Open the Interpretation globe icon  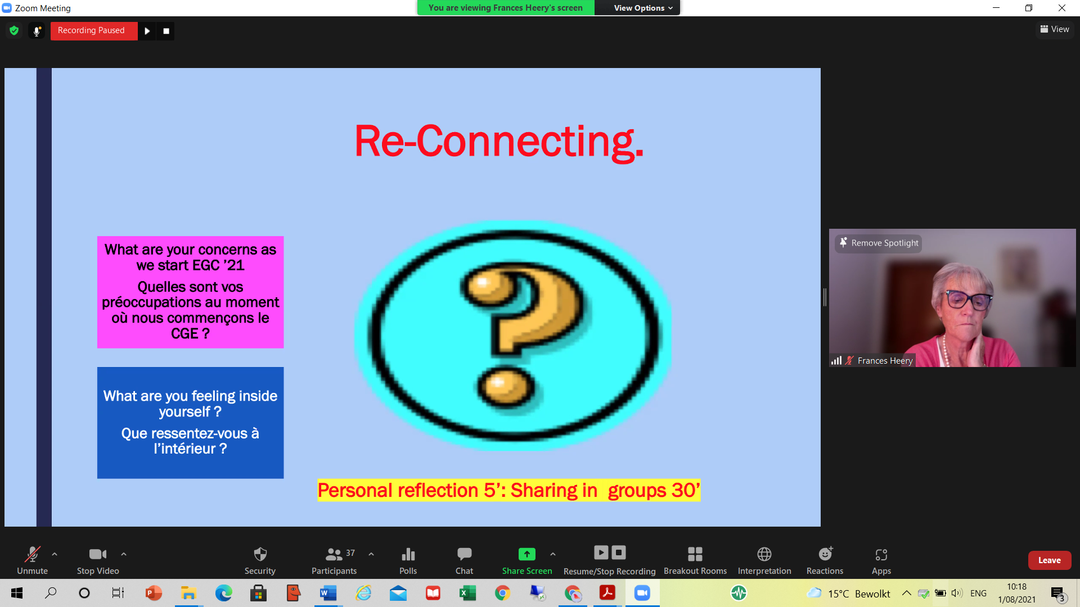(764, 560)
